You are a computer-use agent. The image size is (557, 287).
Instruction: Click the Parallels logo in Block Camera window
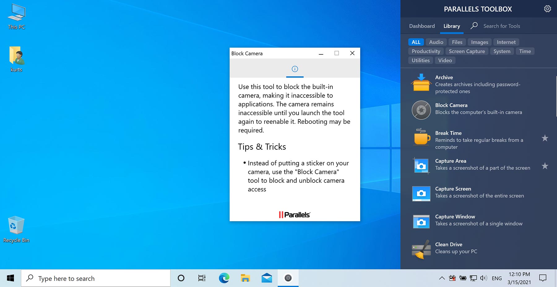point(294,214)
